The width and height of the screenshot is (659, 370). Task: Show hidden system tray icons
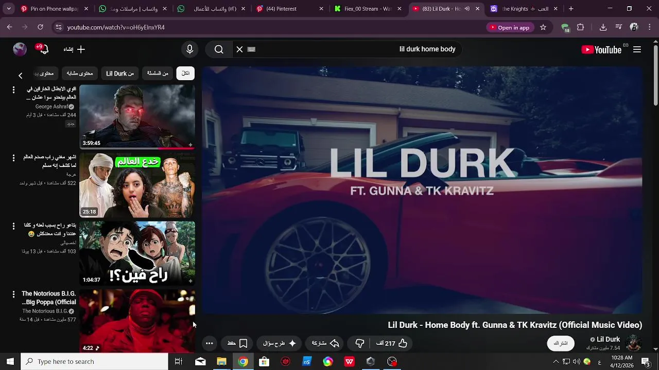point(556,361)
